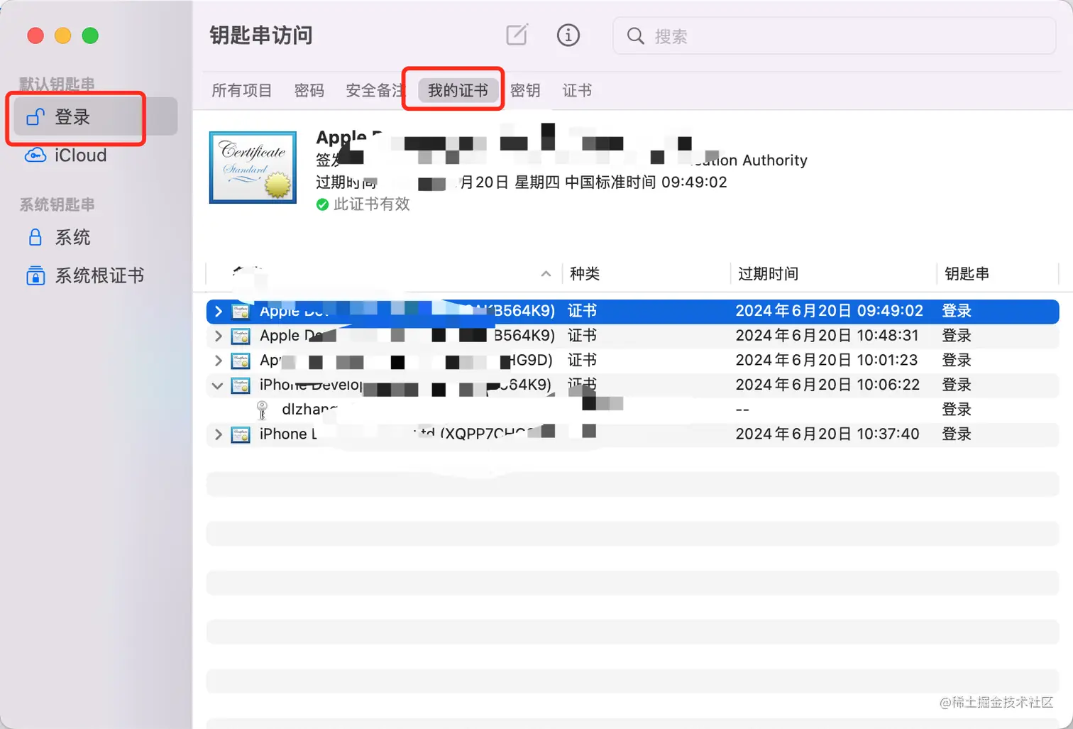
Task: Click the 钥匙串访问 window title
Action: pos(260,35)
